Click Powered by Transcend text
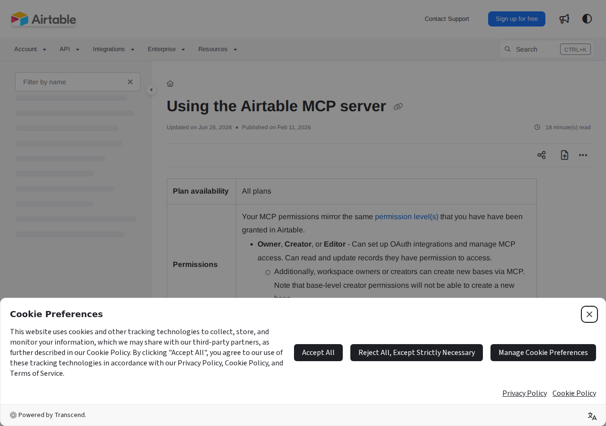Screen dimensions: 606x426 [x=52, y=415]
